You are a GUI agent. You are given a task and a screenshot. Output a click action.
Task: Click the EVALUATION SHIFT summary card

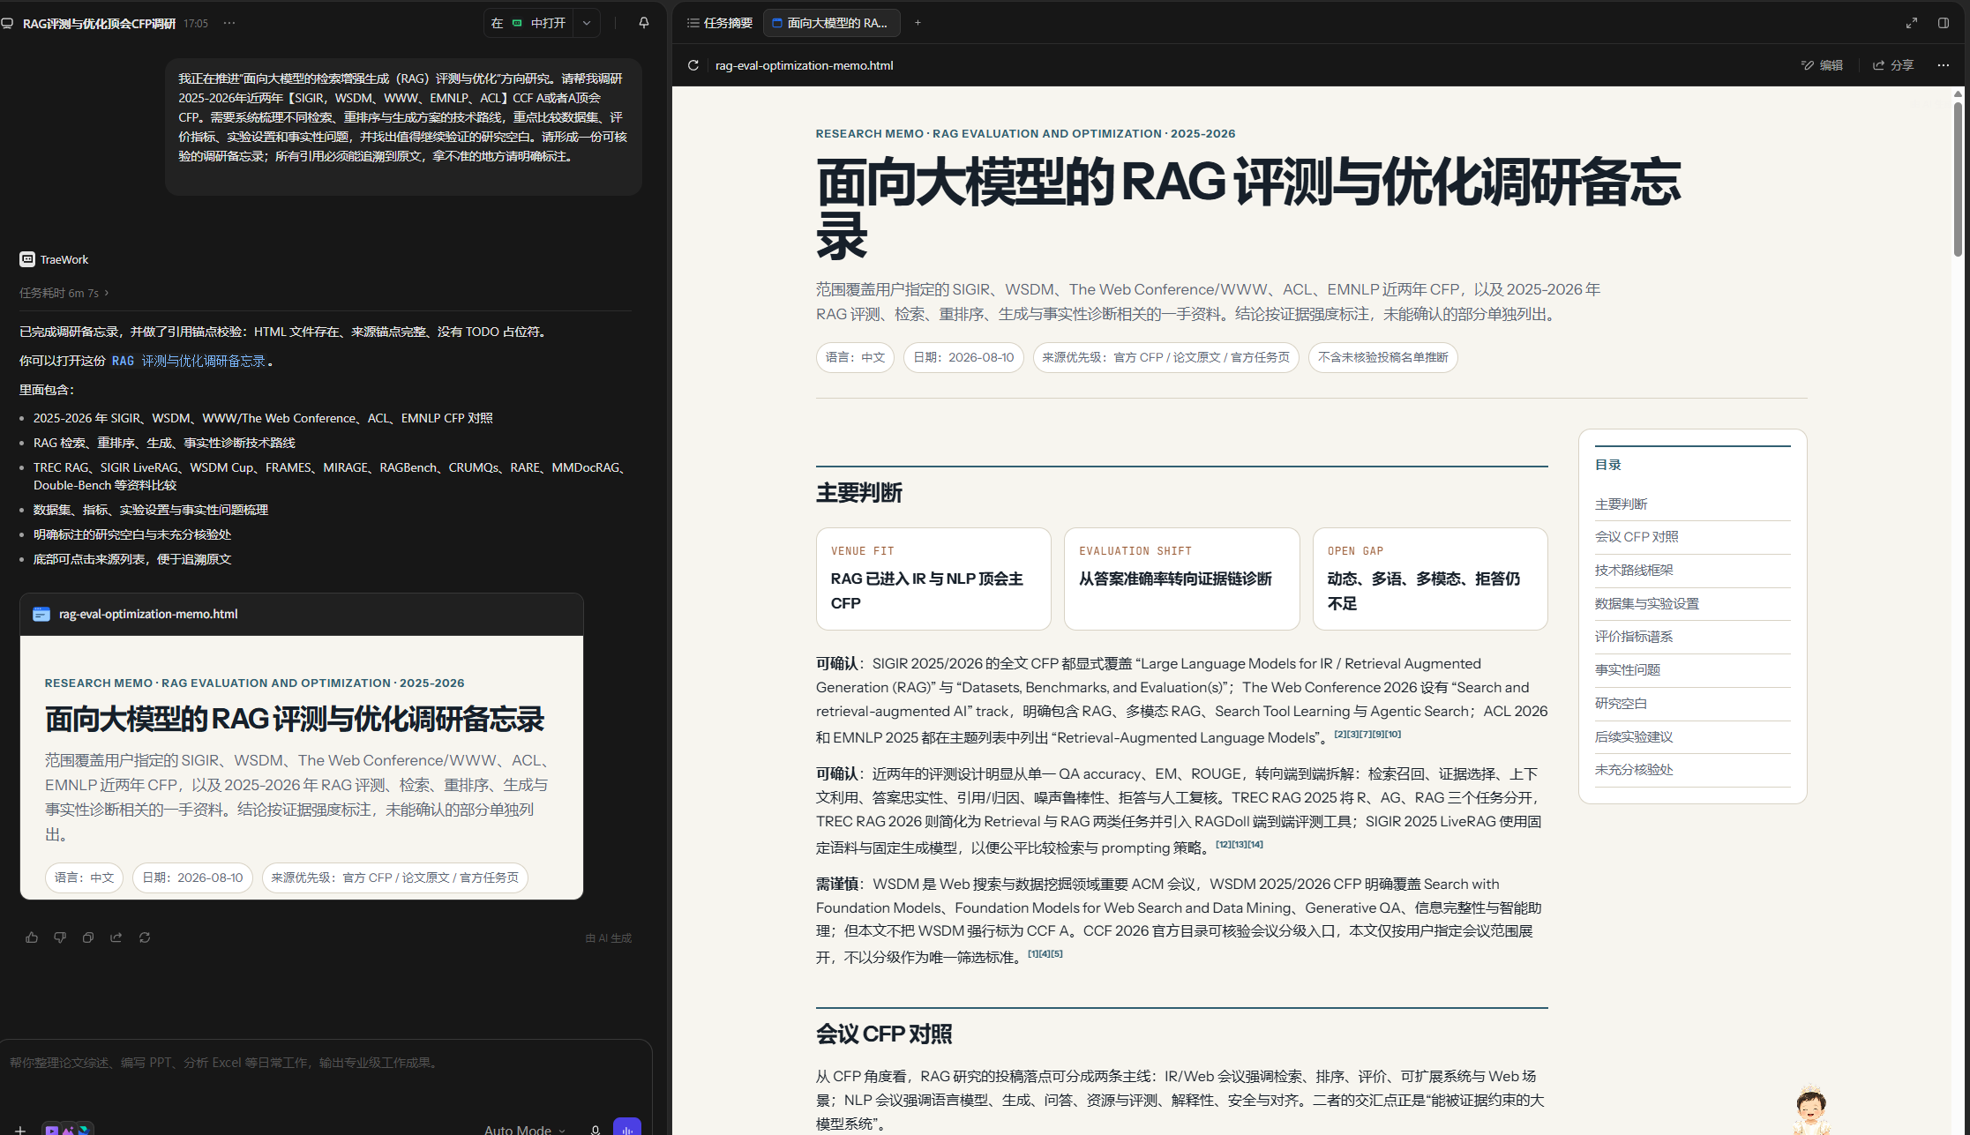1181,579
